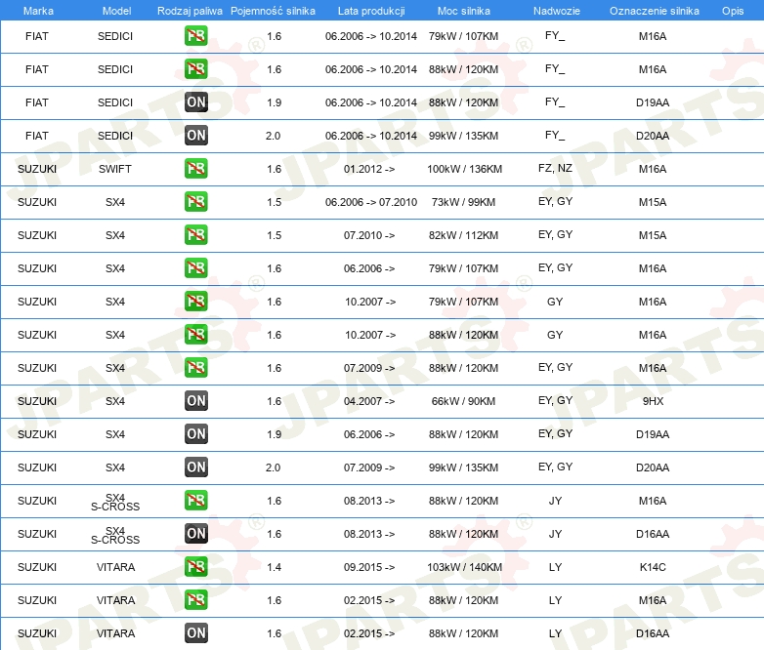Click engine code D20AA in FIAT SEDICI row

point(653,136)
